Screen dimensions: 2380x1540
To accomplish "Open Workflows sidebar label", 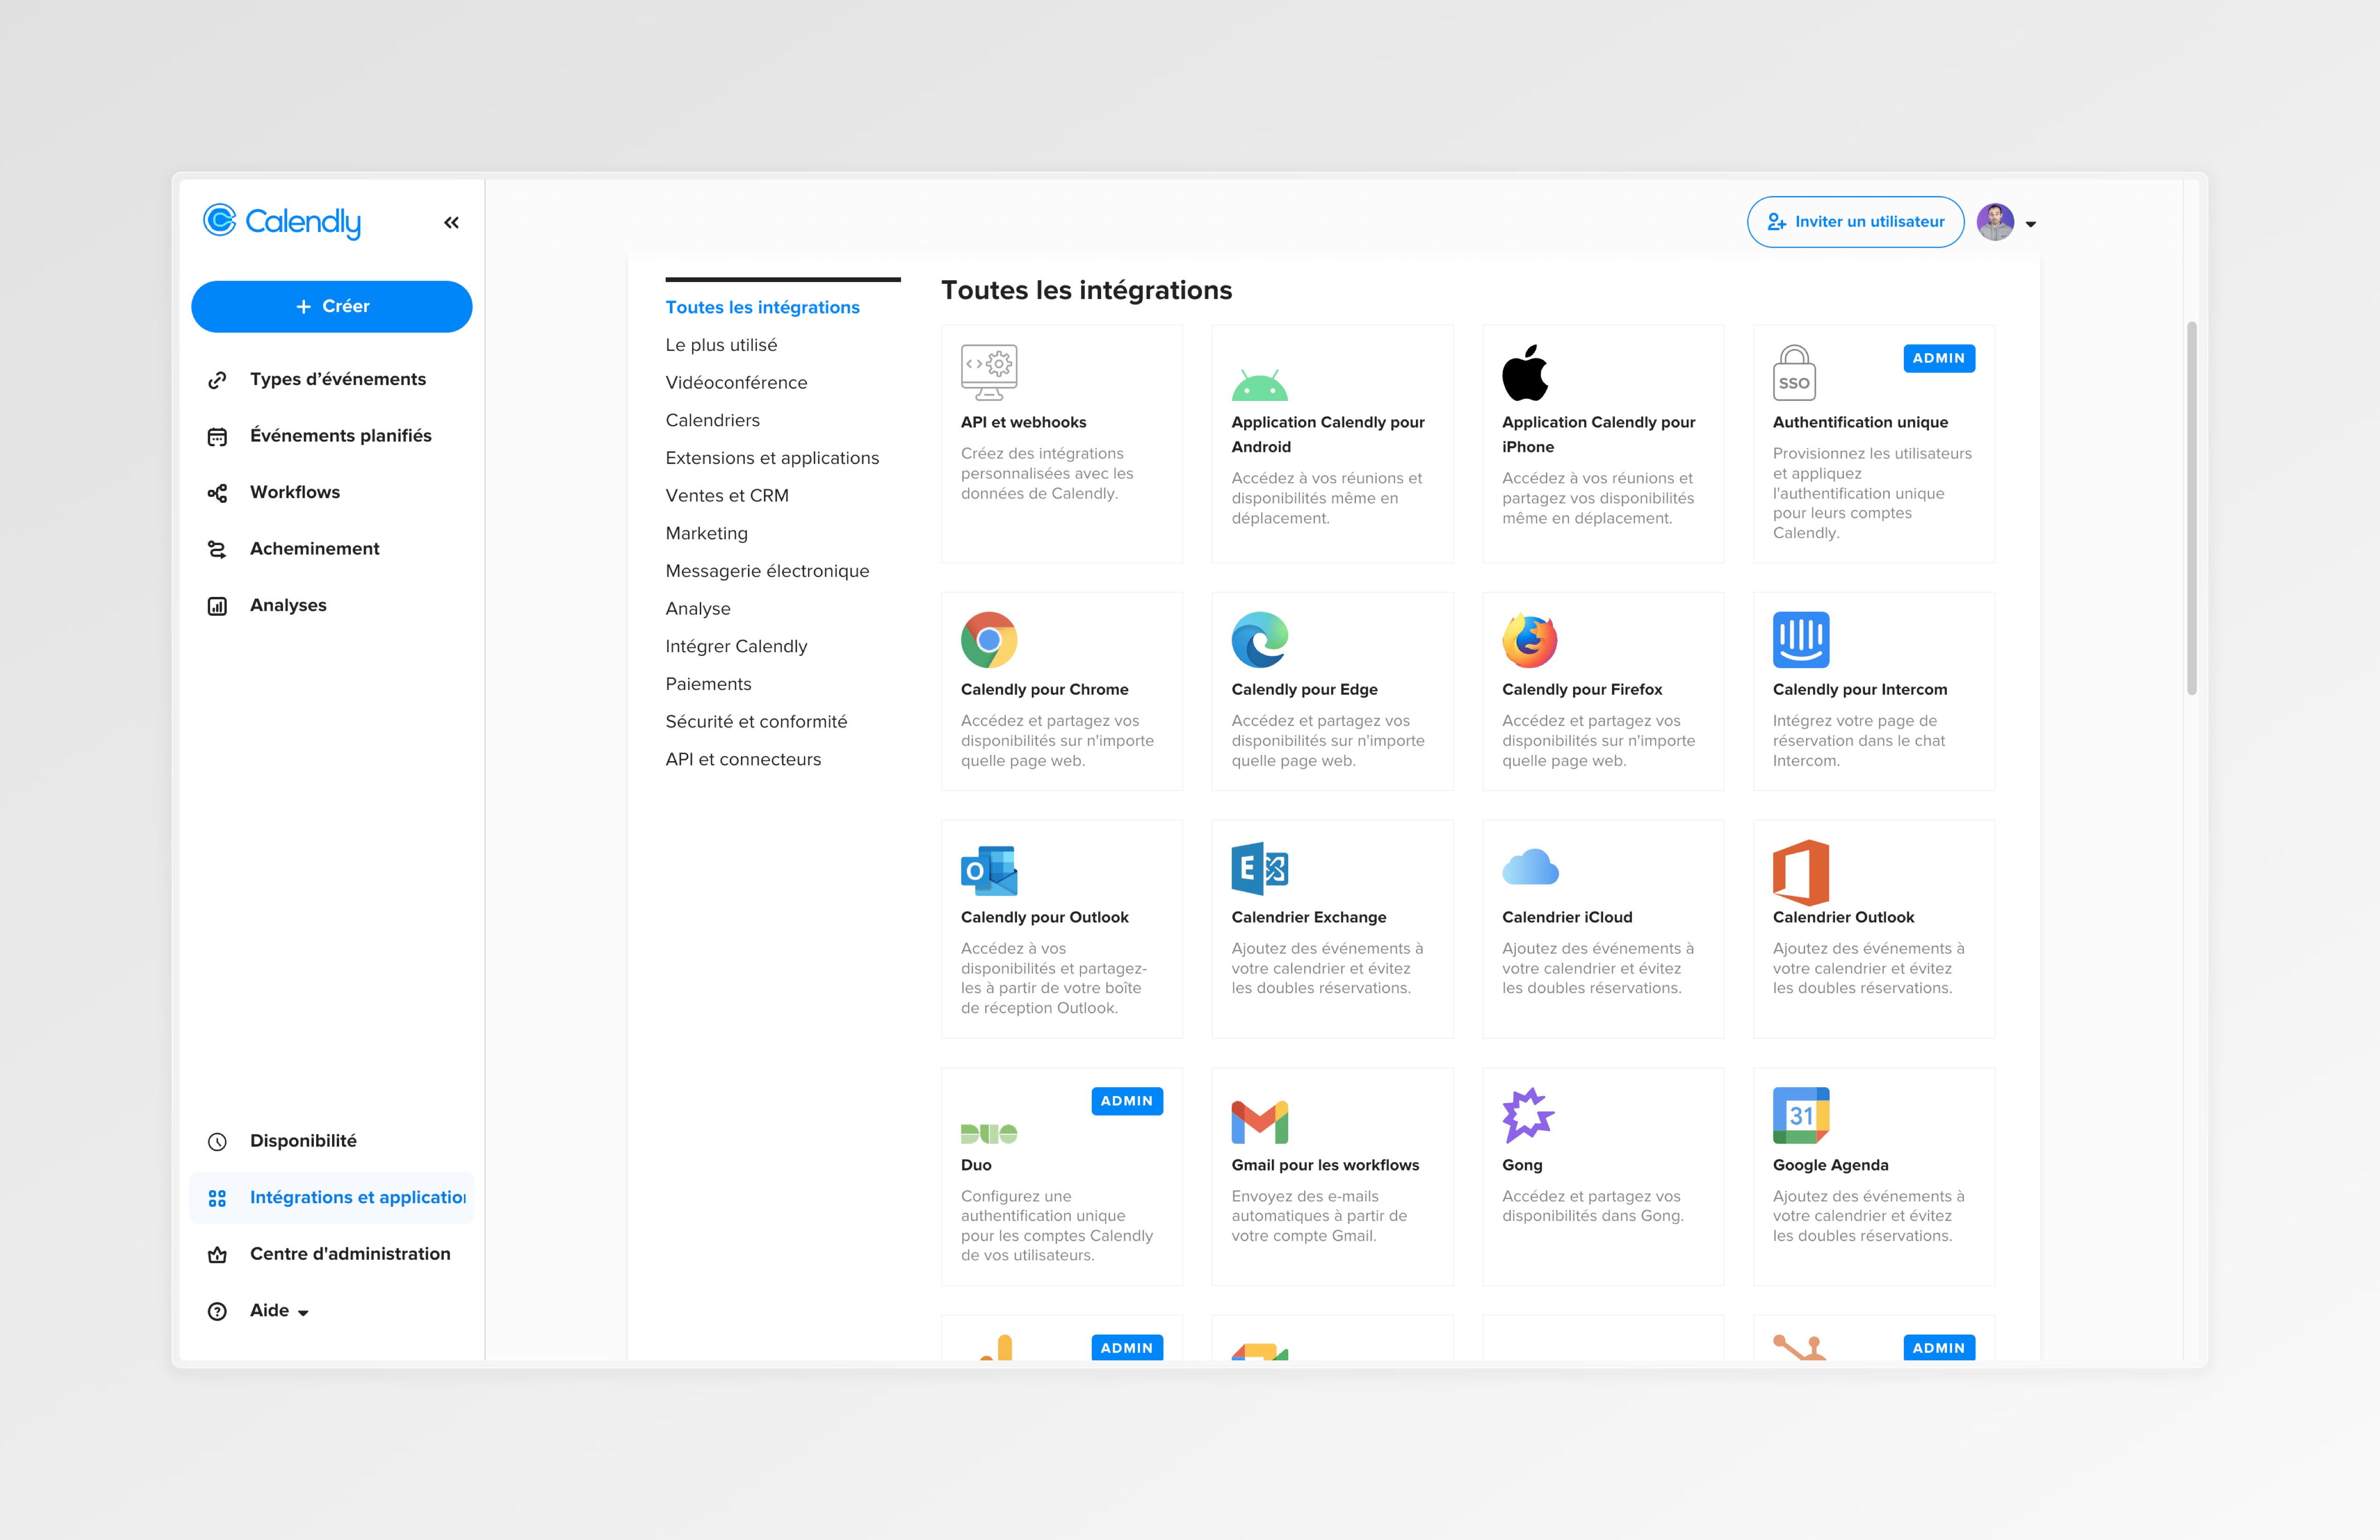I will (x=295, y=492).
